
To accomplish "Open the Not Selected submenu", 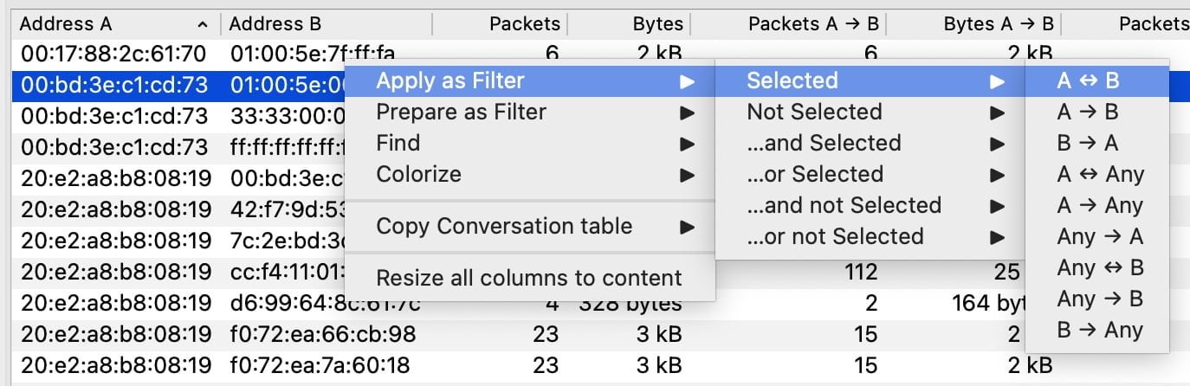I will [814, 112].
